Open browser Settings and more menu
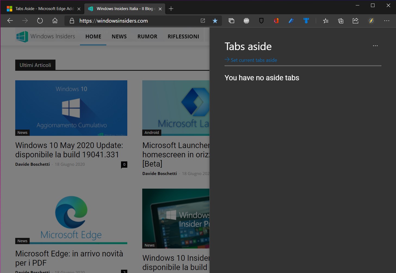This screenshot has width=396, height=273. tap(387, 21)
